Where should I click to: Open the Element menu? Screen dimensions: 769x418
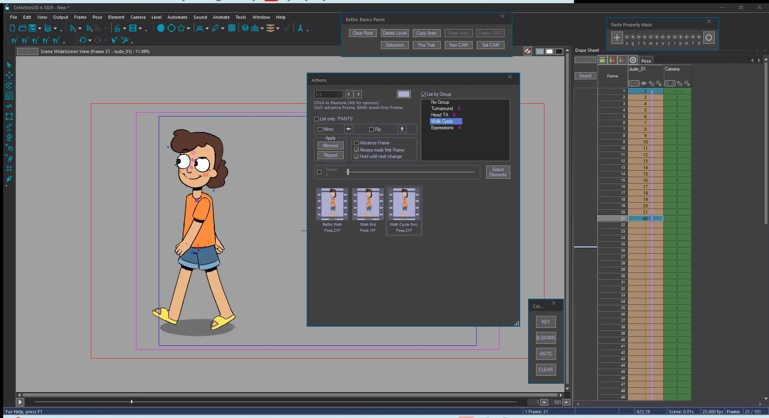point(116,17)
